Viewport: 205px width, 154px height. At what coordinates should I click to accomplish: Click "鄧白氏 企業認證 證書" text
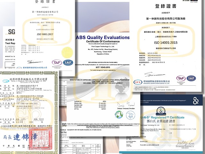(x=161, y=121)
